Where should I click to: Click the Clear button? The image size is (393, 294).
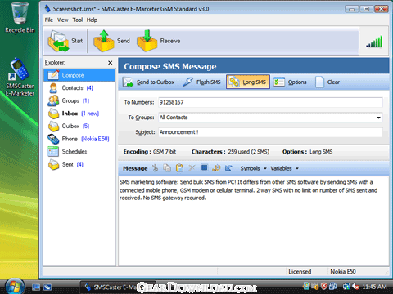pyautogui.click(x=327, y=82)
